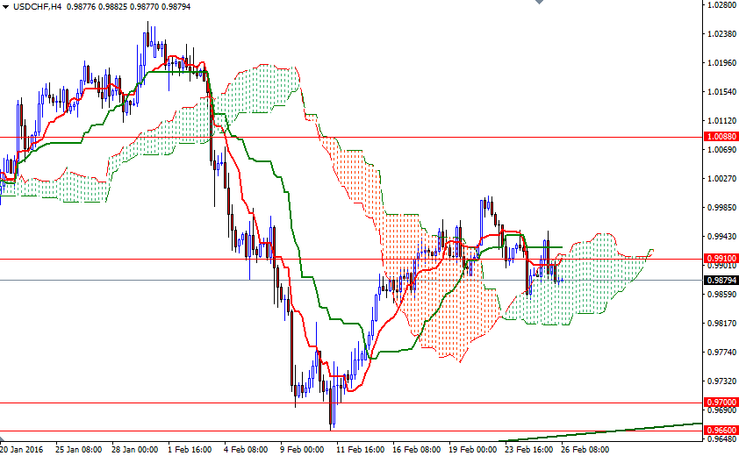Click the 1.02380 price scale value
739x456 pixels.
click(x=721, y=34)
